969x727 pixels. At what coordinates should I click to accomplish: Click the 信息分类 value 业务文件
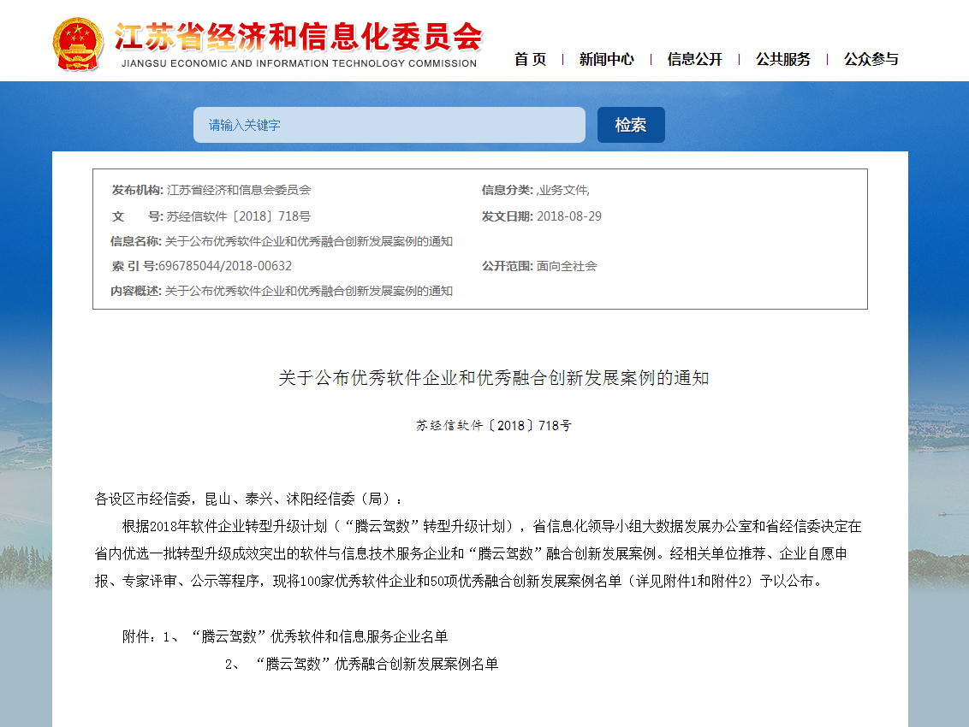563,191
